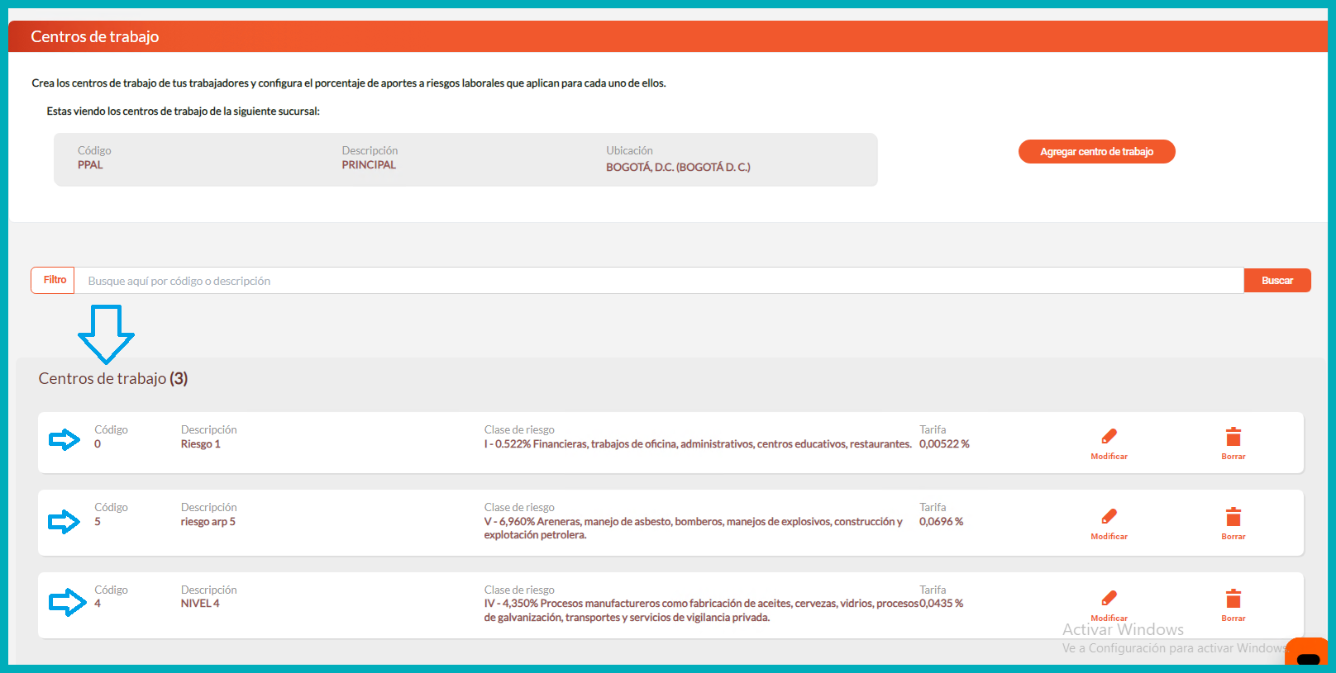This screenshot has width=1336, height=673.
Task: Click the blue arrow beside the riesgo arp 5 row
Action: (x=64, y=522)
